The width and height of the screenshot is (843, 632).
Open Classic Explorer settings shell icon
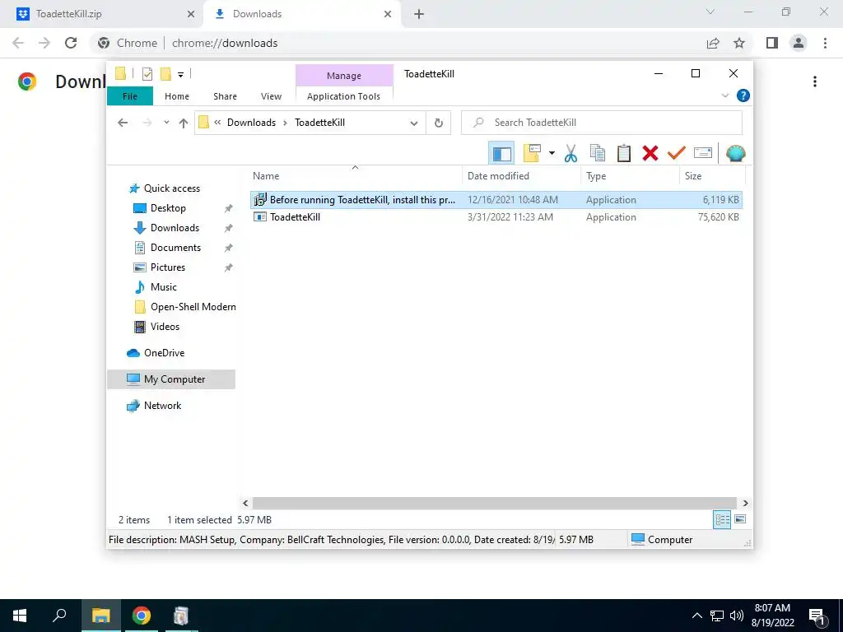click(735, 154)
